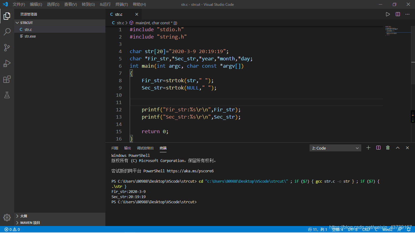Open the 选择(S) menu
Image resolution: width=415 pixels, height=233 pixels.
click(53, 5)
